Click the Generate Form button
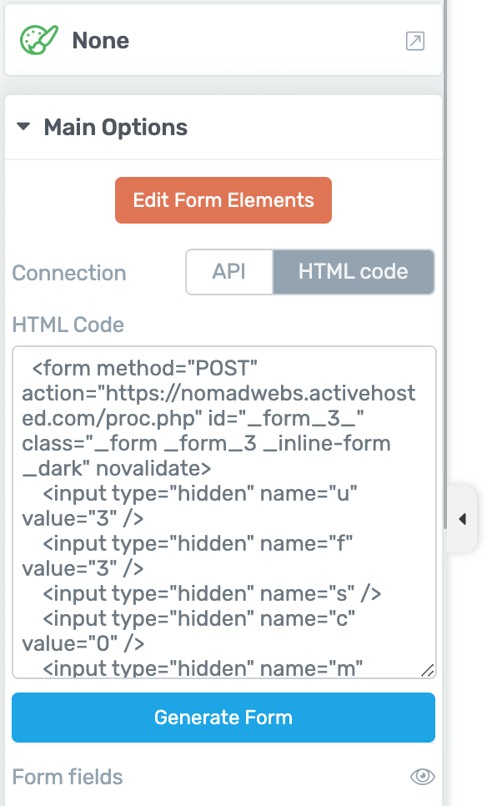The height and width of the screenshot is (806, 497). pyautogui.click(x=223, y=717)
